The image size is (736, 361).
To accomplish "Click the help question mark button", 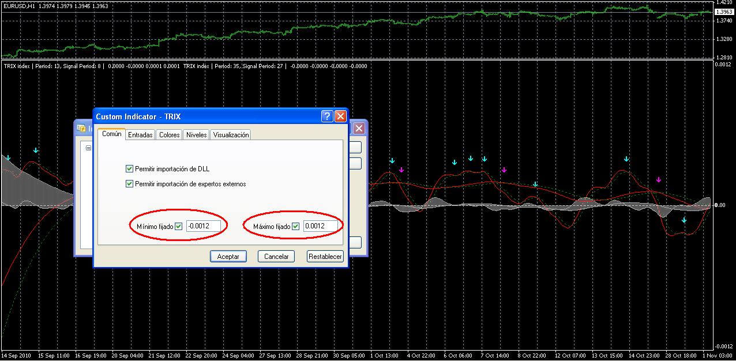I will 327,116.
